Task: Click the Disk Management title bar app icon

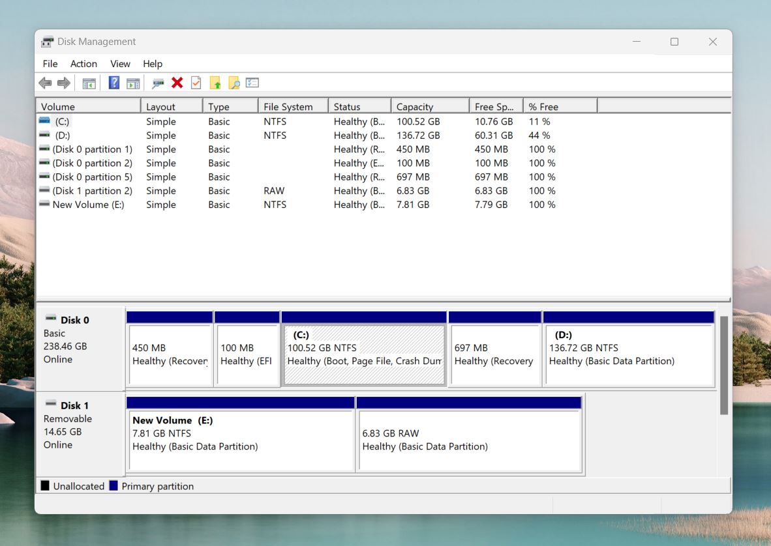Action: pyautogui.click(x=47, y=42)
